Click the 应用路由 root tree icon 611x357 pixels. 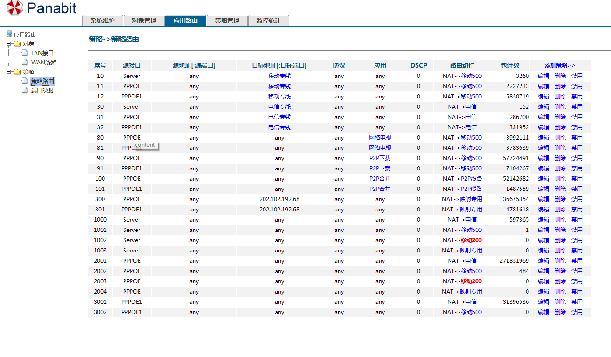(9, 34)
